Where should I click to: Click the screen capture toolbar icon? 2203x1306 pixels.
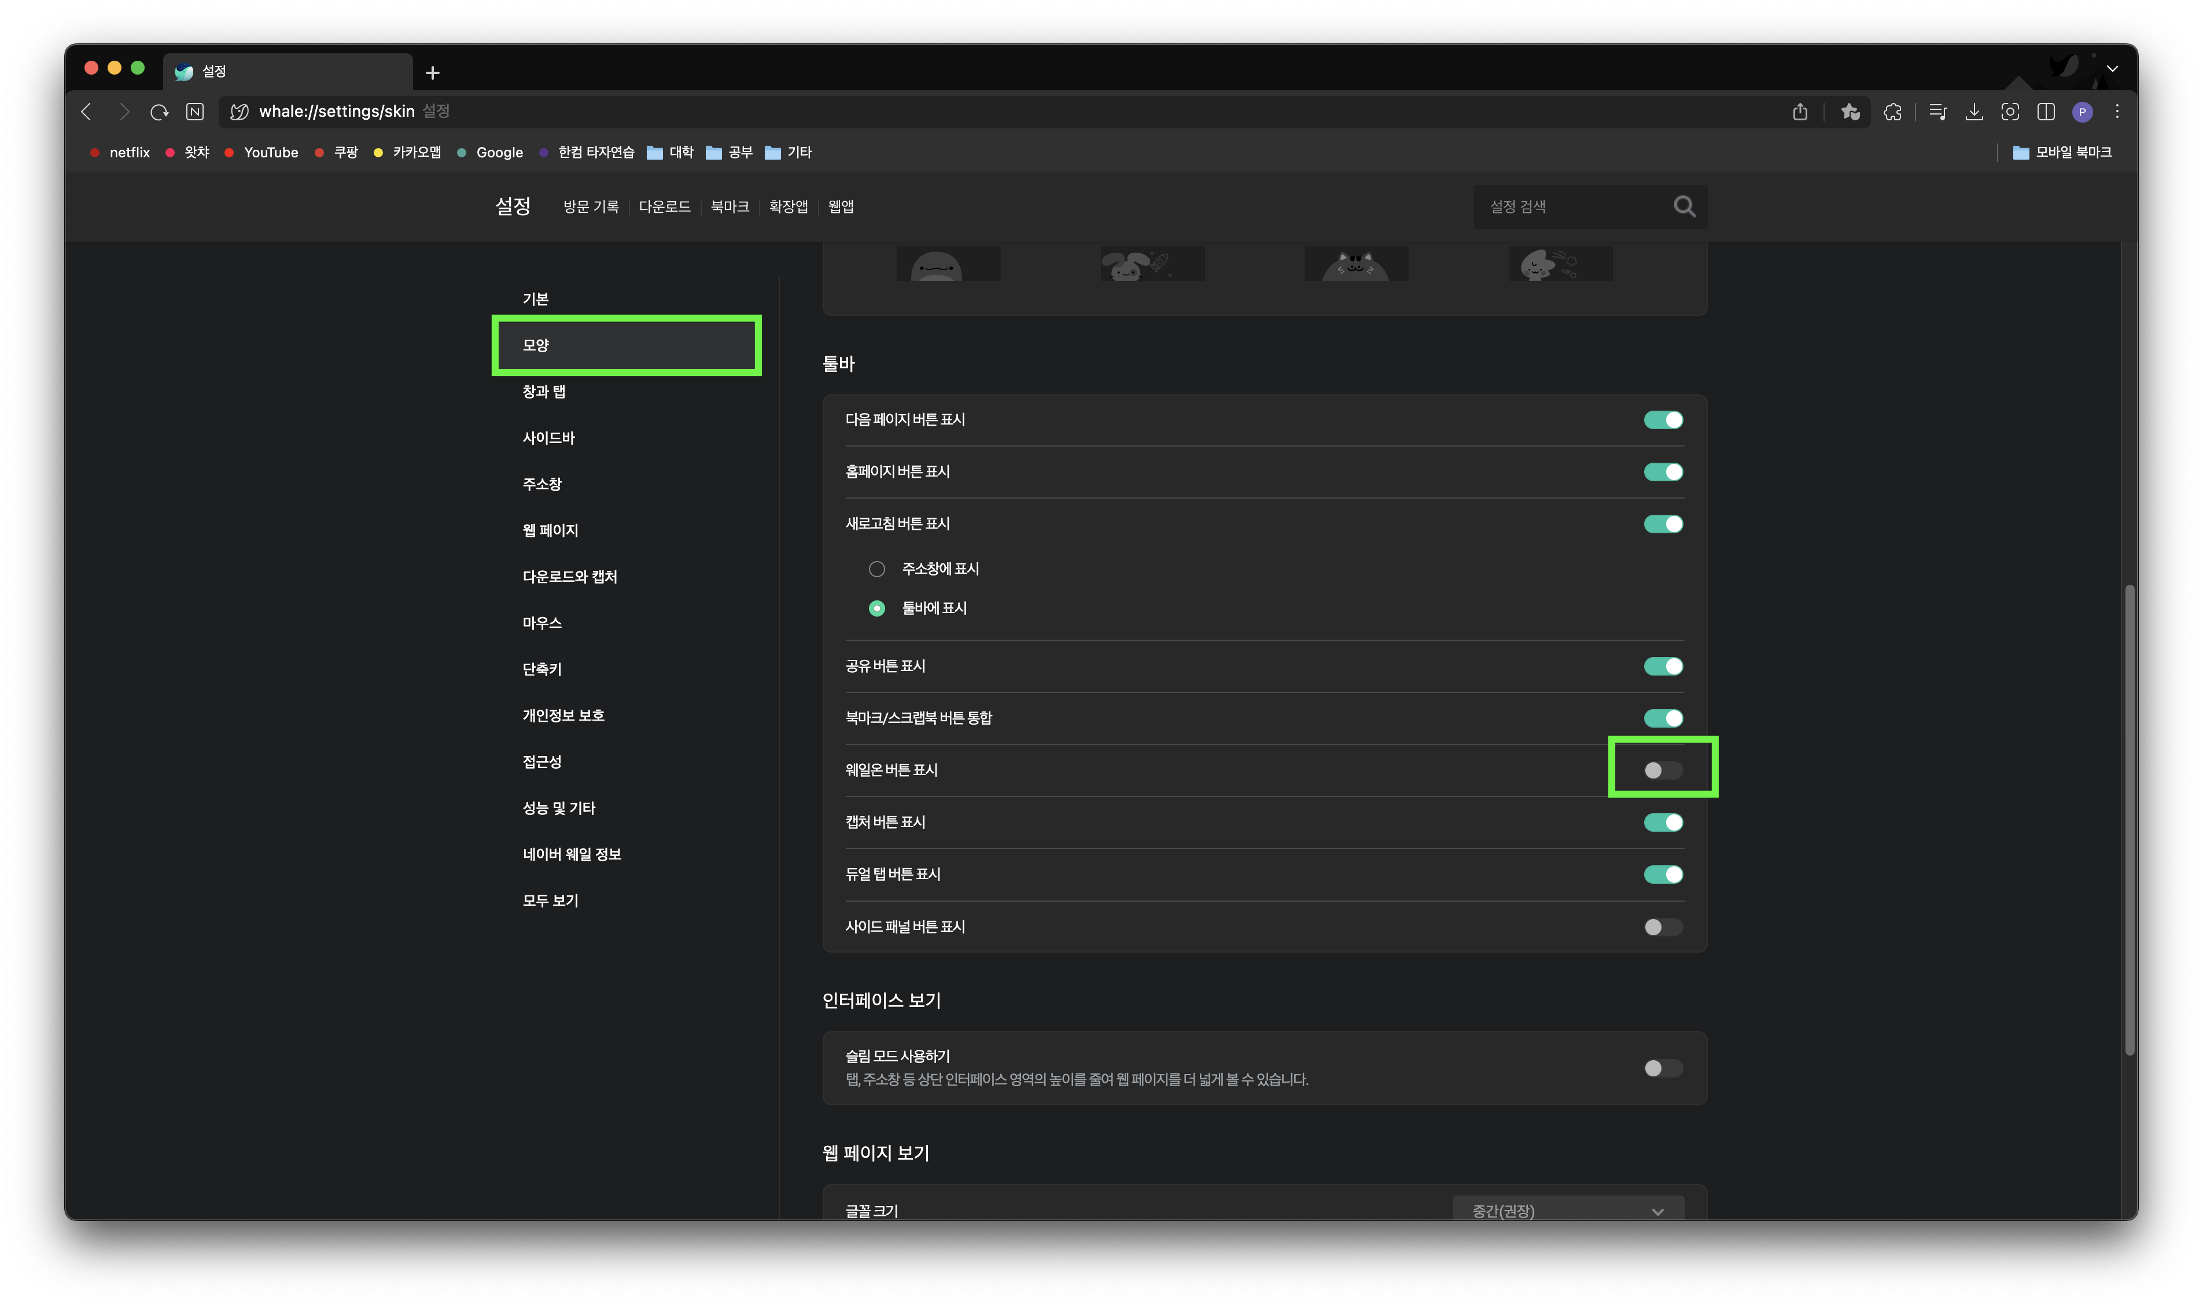pos(2009,112)
